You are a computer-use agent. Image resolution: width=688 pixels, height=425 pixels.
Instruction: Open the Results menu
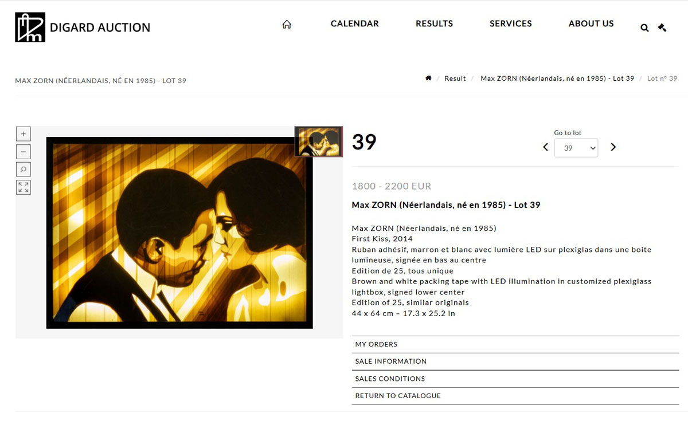point(434,23)
